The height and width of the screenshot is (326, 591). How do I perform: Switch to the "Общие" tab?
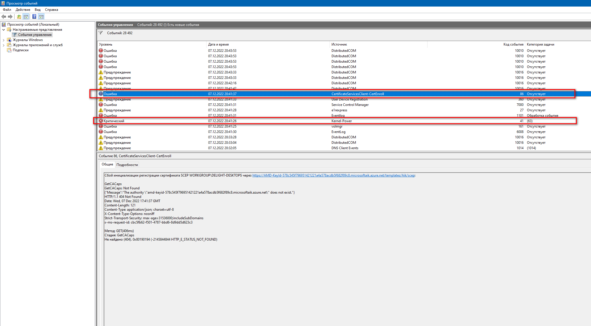tap(107, 164)
